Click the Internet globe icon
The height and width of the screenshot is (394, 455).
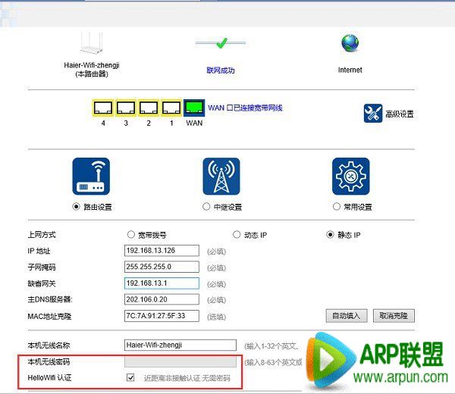point(350,42)
